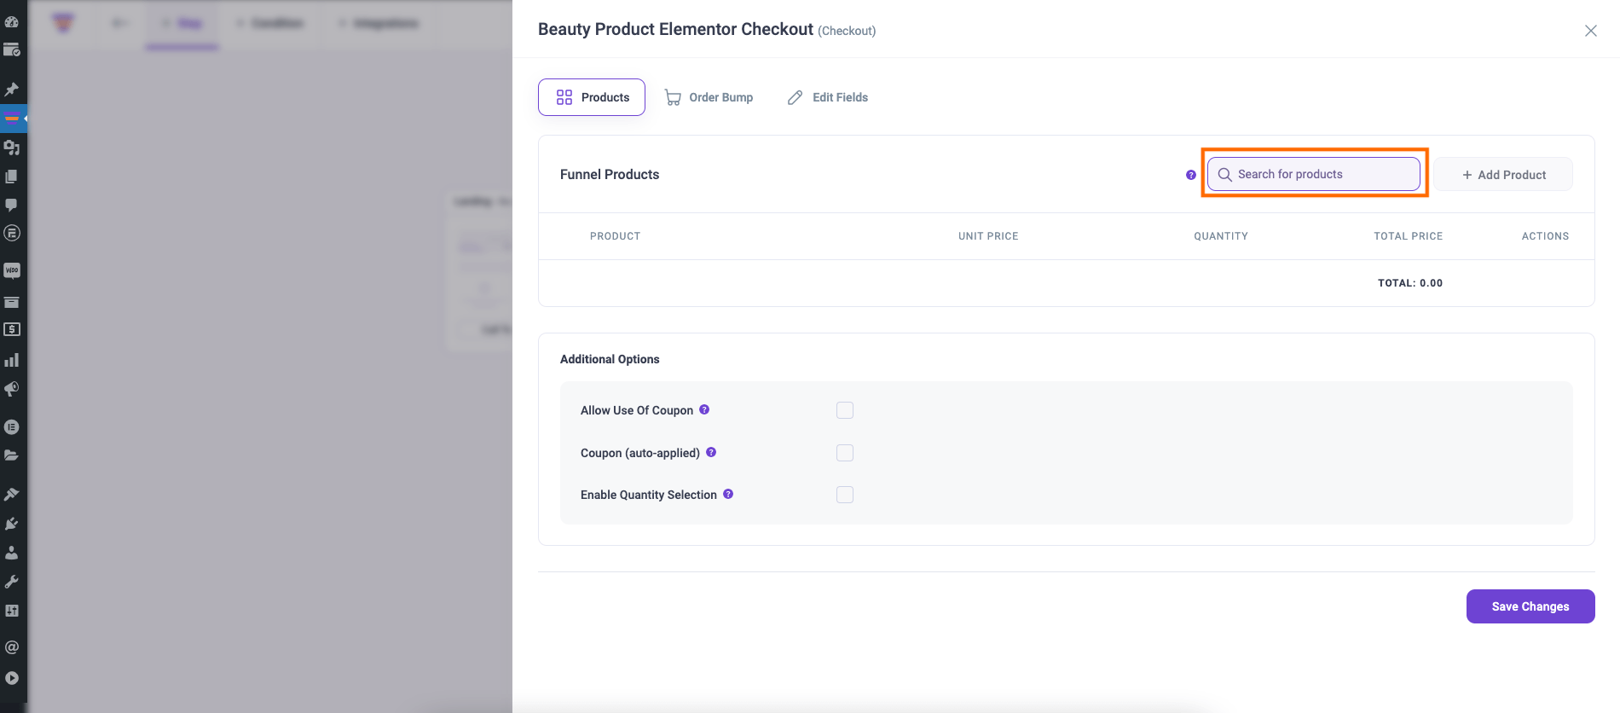Enable the Allow Use Of Coupon checkbox
This screenshot has height=713, width=1620.
tap(845, 410)
